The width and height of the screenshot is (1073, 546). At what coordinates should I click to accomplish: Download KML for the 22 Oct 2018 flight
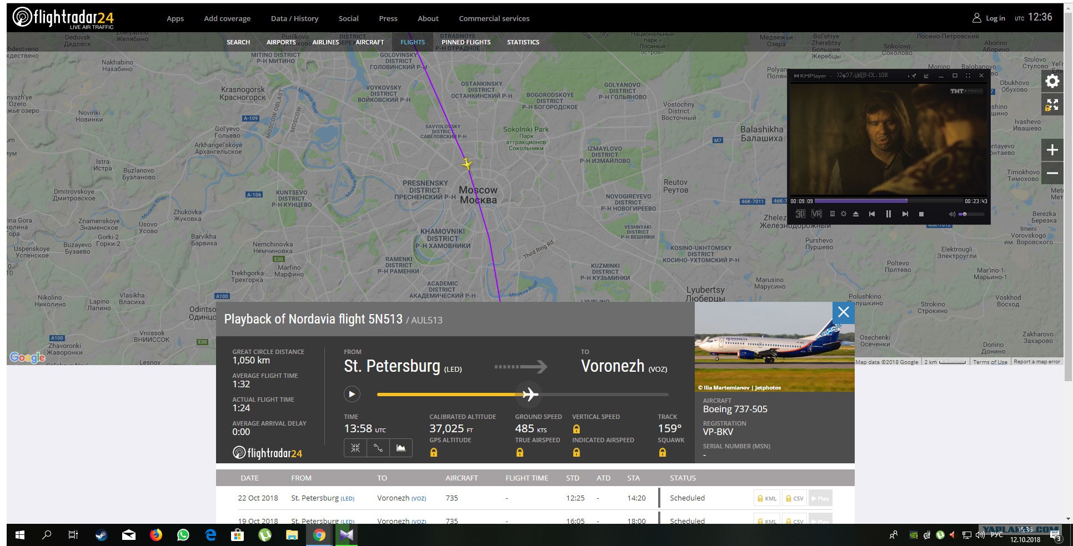tap(767, 498)
